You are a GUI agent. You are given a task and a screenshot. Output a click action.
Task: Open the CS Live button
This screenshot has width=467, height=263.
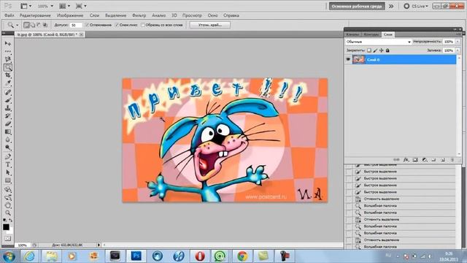(x=416, y=6)
